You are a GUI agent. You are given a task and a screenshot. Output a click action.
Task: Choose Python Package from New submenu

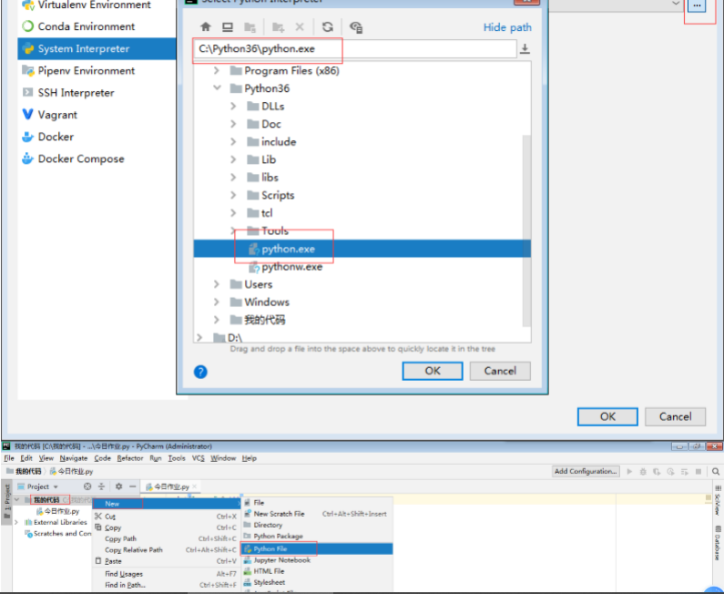[x=317, y=537]
